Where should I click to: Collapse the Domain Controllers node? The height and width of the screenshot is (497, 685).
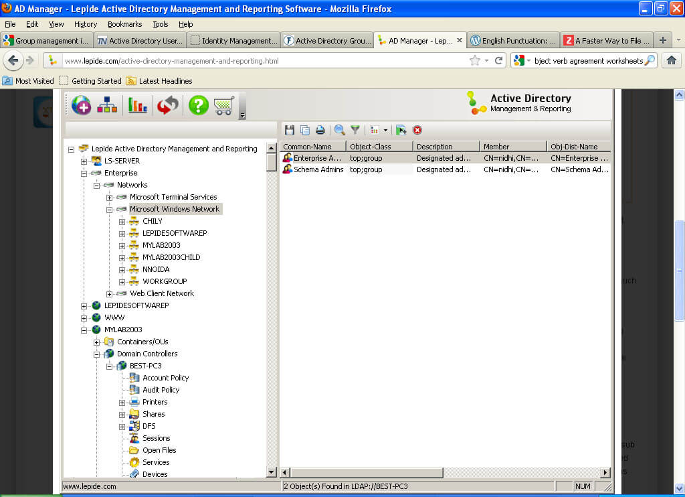(96, 354)
